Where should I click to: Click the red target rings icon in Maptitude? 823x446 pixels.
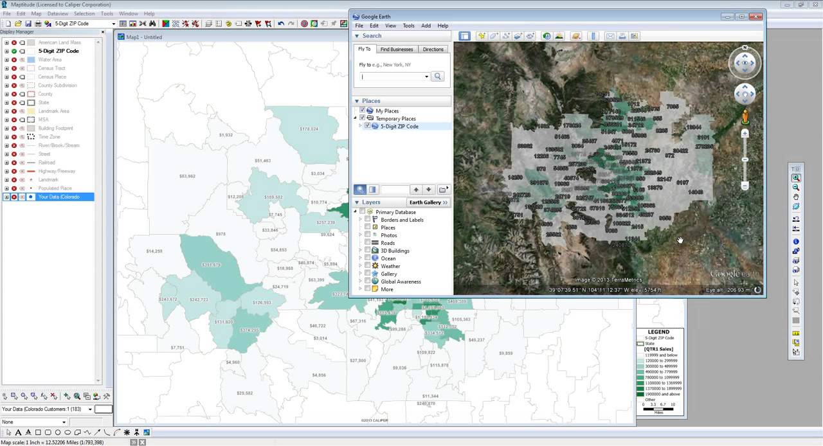[303, 24]
